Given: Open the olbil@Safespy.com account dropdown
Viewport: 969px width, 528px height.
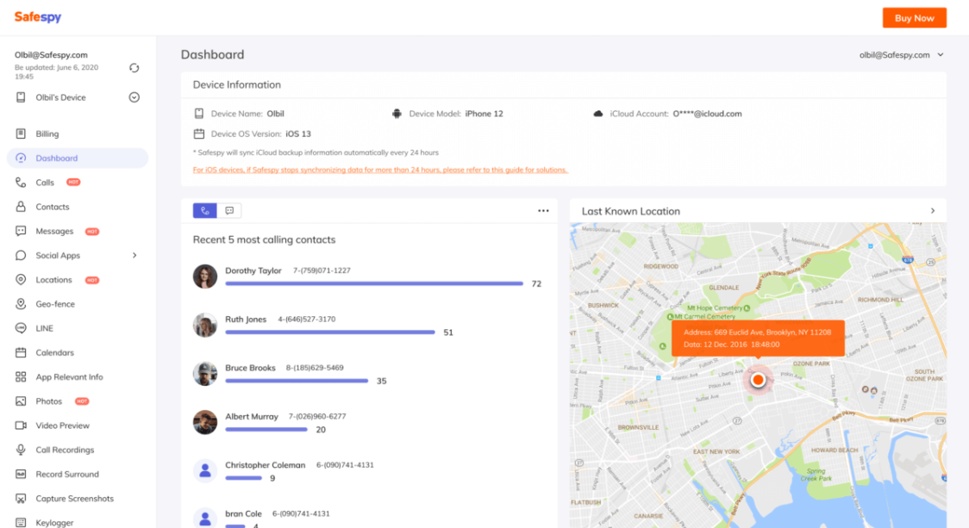Looking at the screenshot, I should tap(901, 55).
